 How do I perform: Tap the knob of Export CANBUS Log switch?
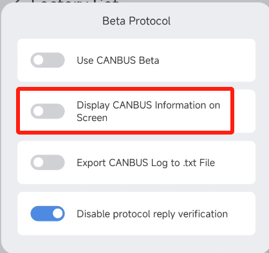(39, 162)
